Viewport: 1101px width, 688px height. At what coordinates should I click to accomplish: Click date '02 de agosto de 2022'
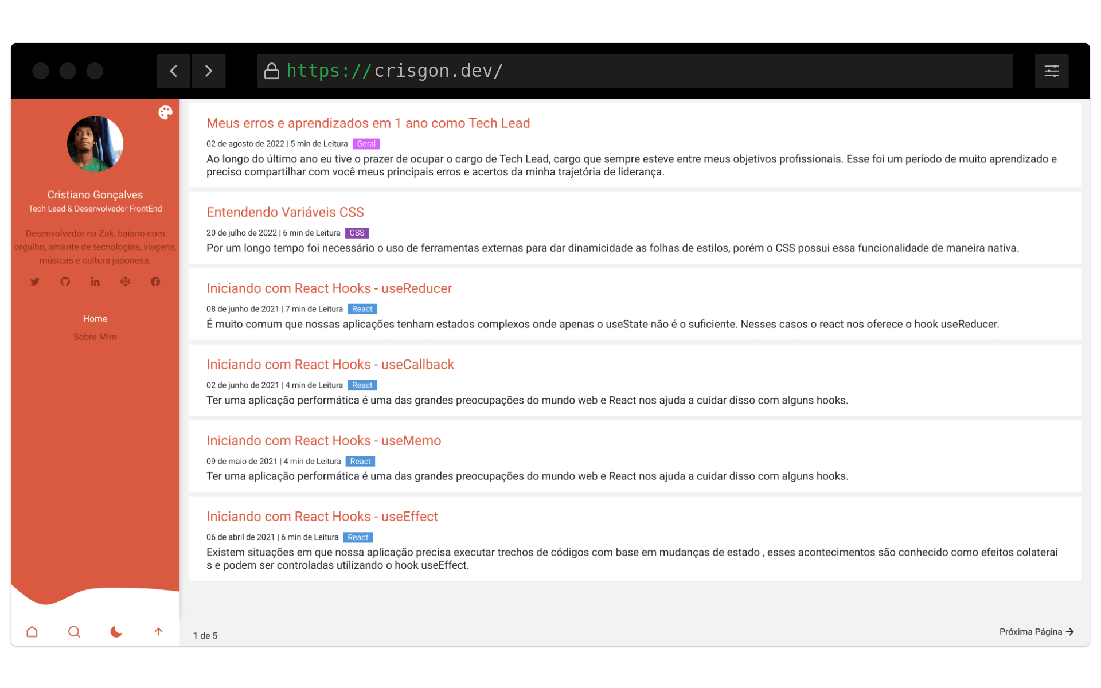click(x=245, y=144)
